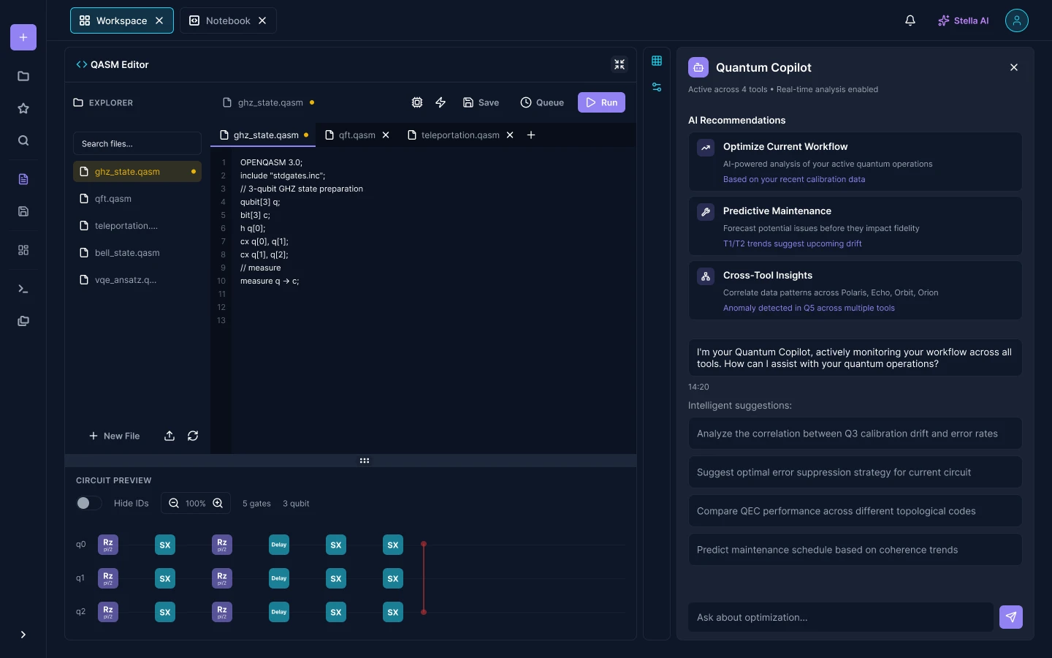Send the Copilot message

(1011, 617)
